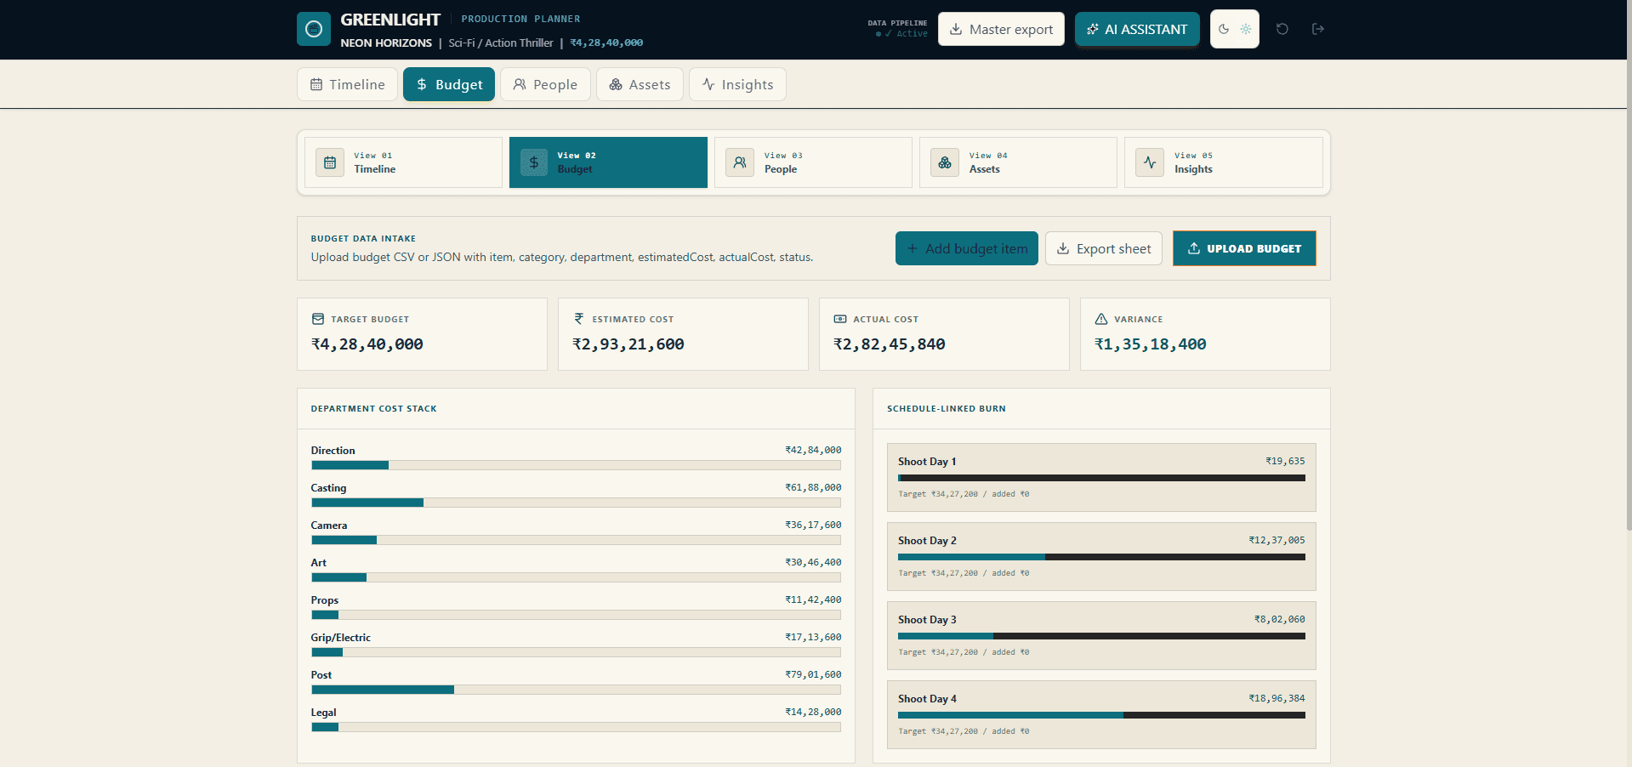The image size is (1632, 767).
Task: Click the Legal cost bar
Action: click(x=576, y=727)
